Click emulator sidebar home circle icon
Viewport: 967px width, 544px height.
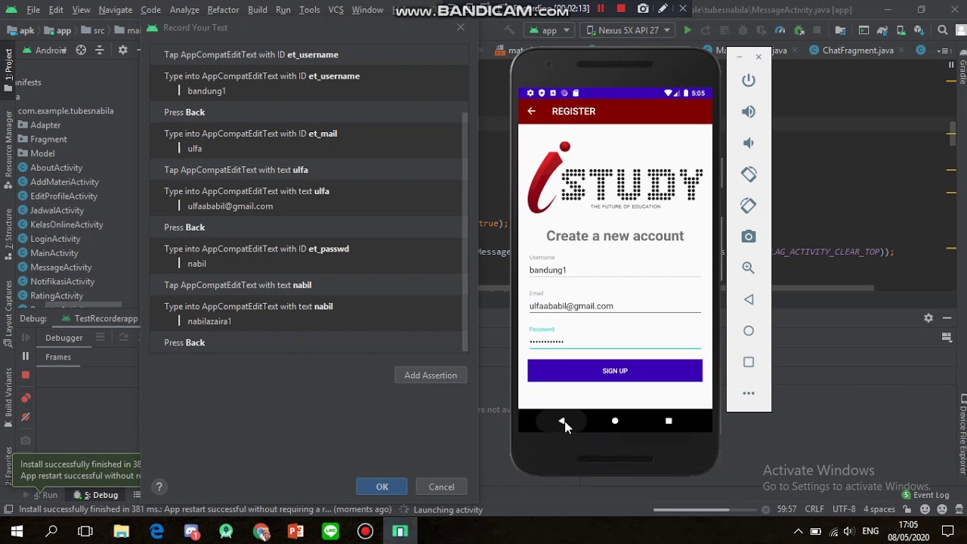pyautogui.click(x=749, y=331)
